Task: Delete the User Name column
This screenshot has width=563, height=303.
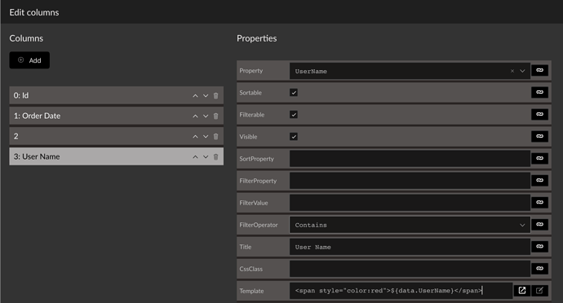Action: tap(215, 157)
